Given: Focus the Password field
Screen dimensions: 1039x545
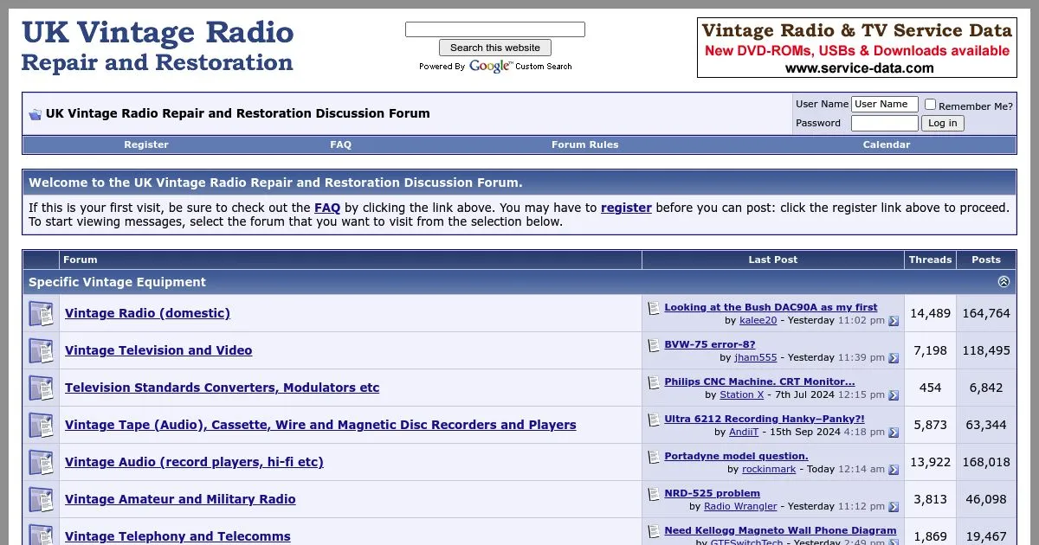Looking at the screenshot, I should 885,123.
